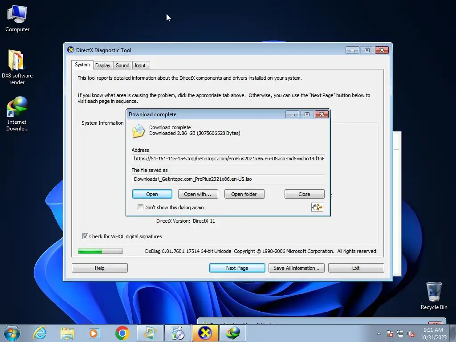The image size is (456, 342).
Task: Click the DirectX Version: DirectX 11 text
Action: 186,221
